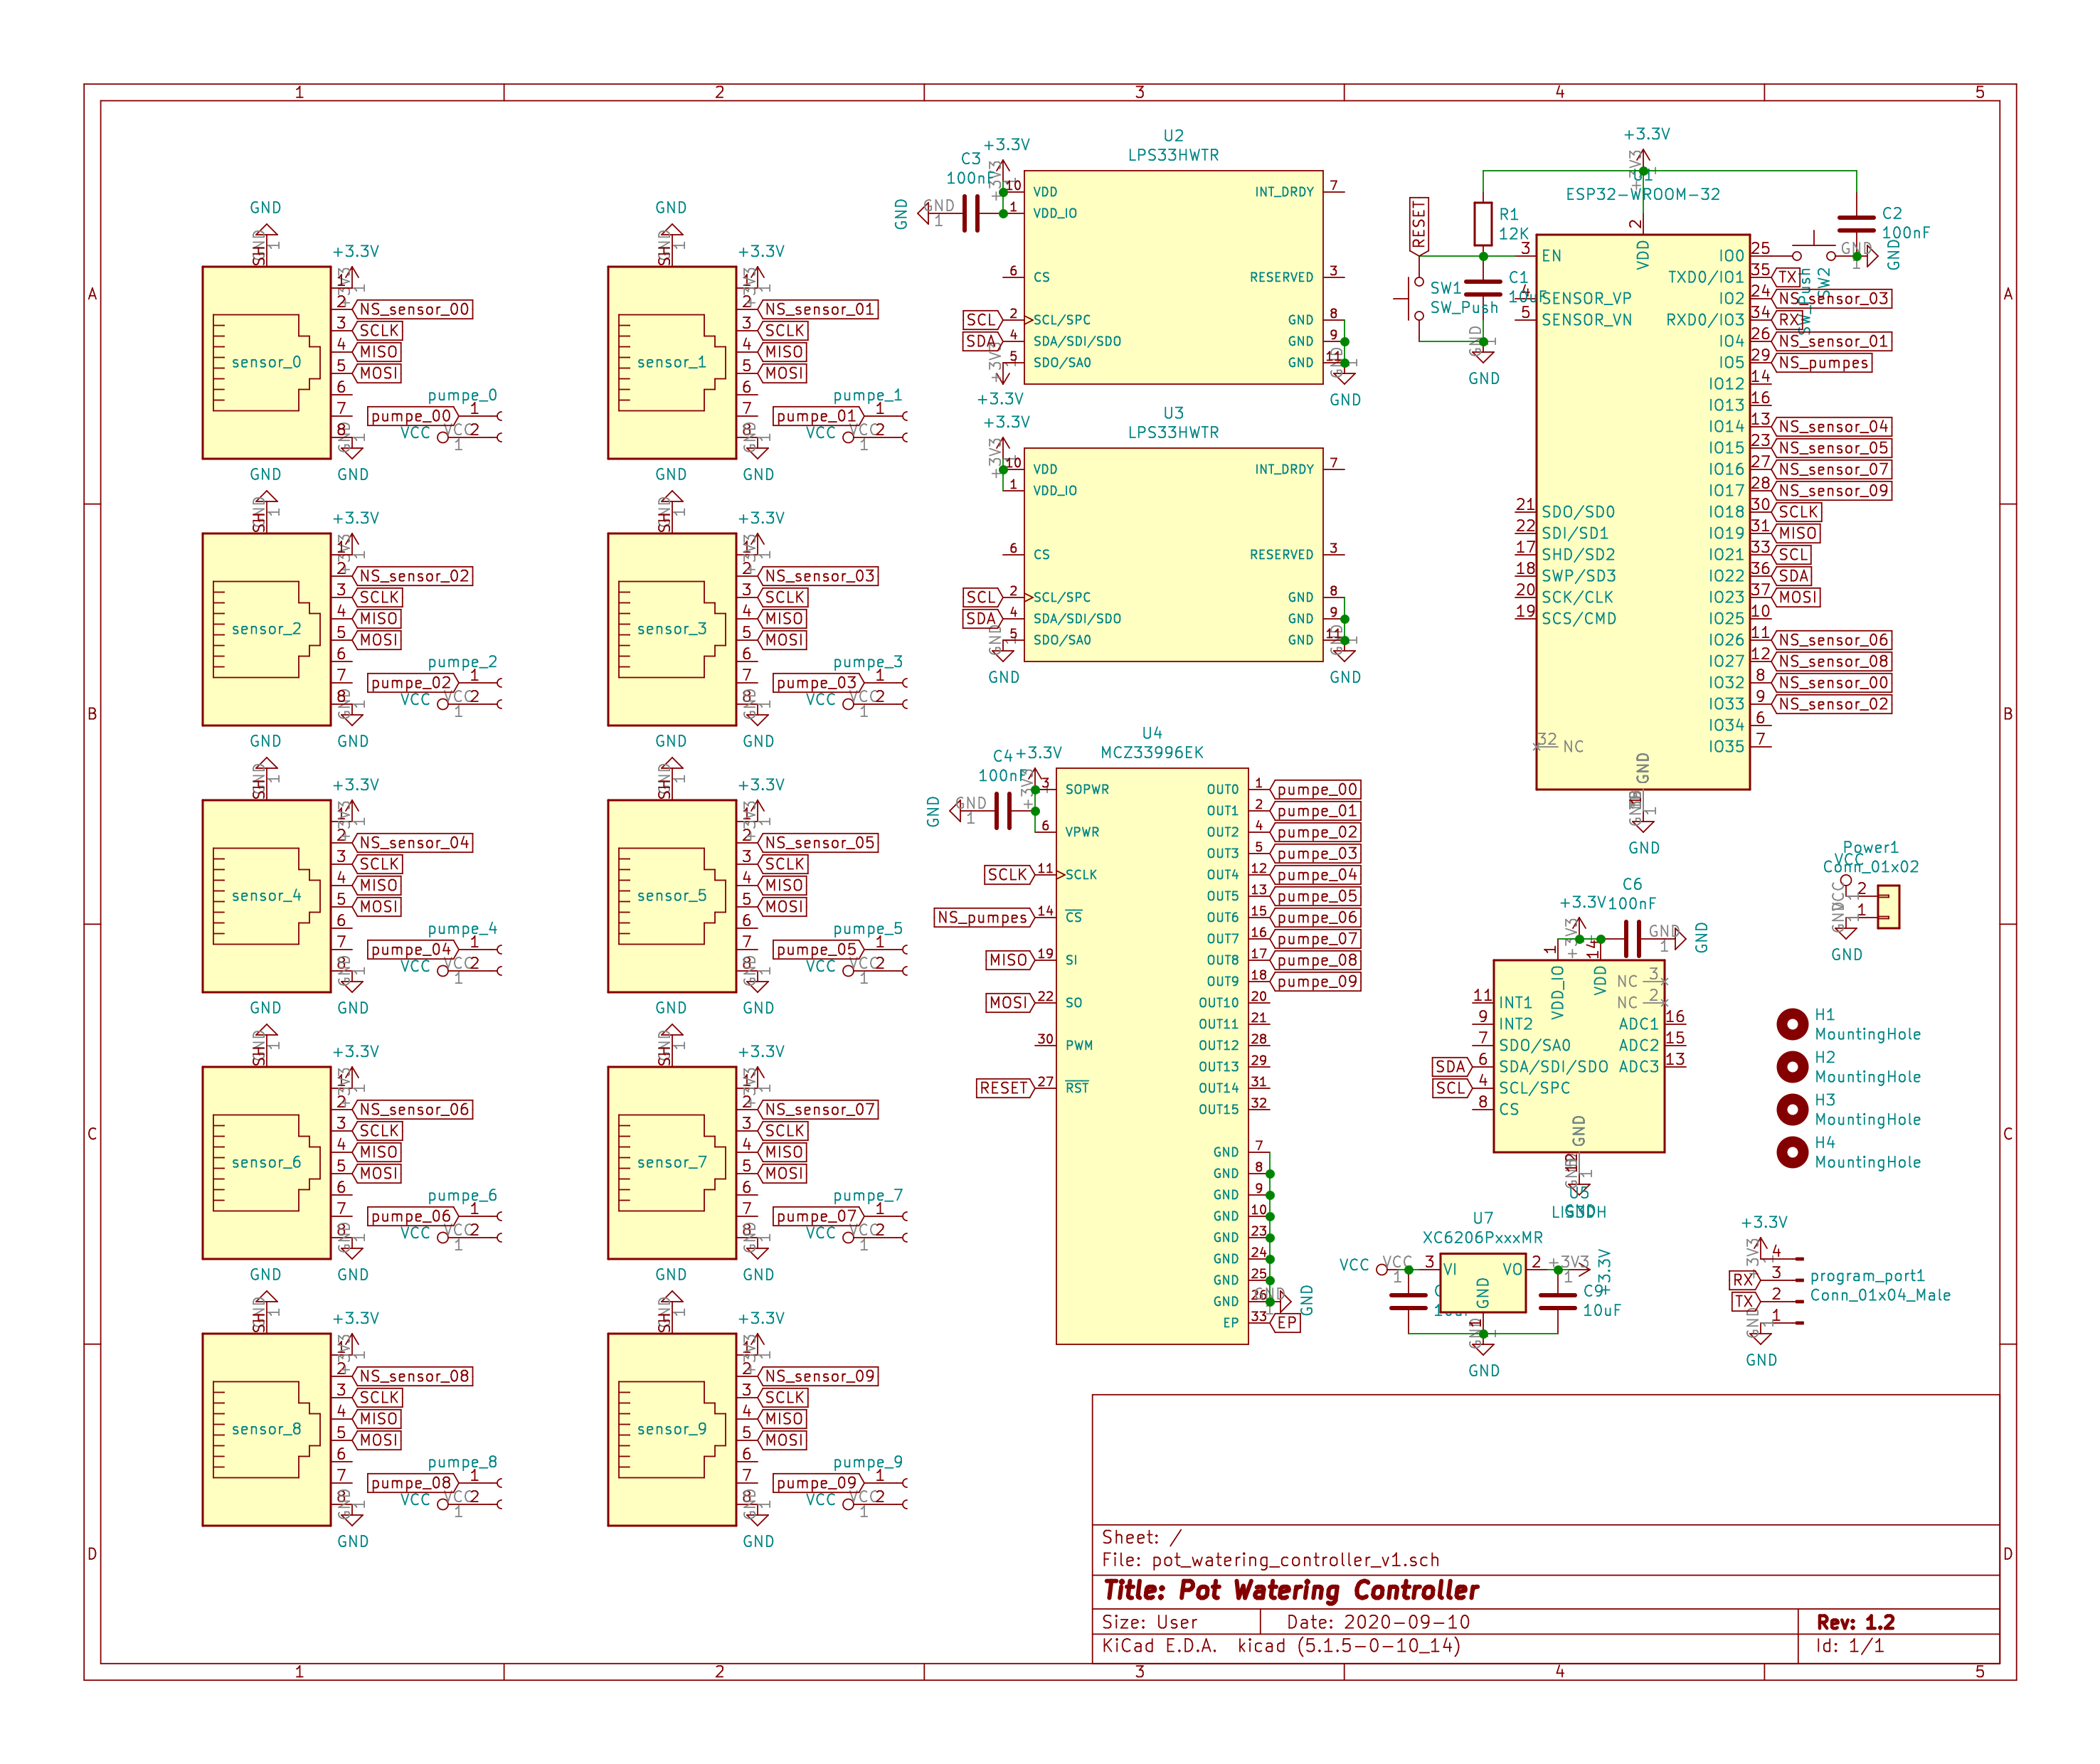Select the pumpe_09 label at U4 OUT9
The width and height of the screenshot is (2100, 1764).
(x=1317, y=982)
